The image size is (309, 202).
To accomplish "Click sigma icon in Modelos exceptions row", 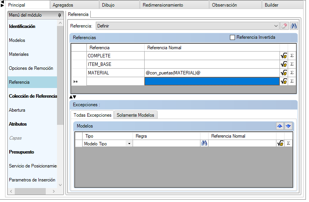I will tap(288, 143).
